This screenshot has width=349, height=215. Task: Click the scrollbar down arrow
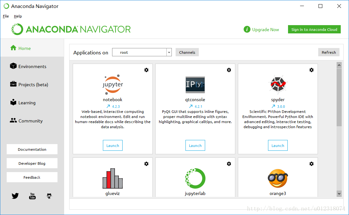pyautogui.click(x=339, y=194)
